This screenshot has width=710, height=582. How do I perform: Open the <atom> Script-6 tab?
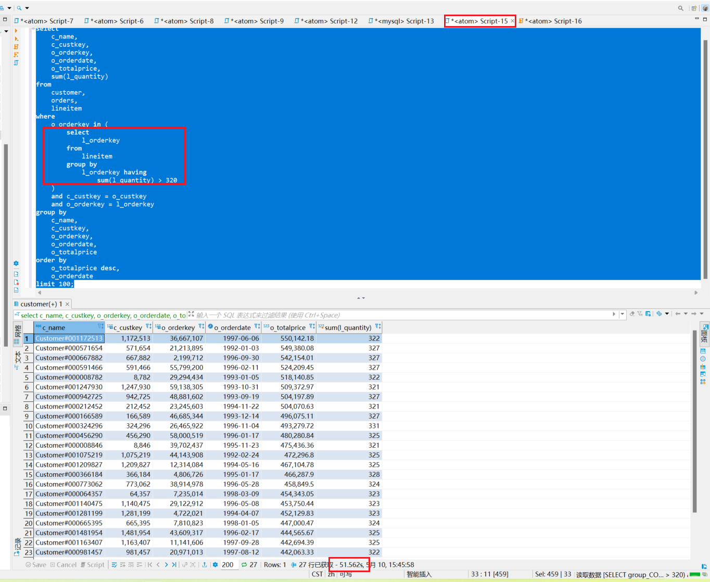tap(114, 21)
